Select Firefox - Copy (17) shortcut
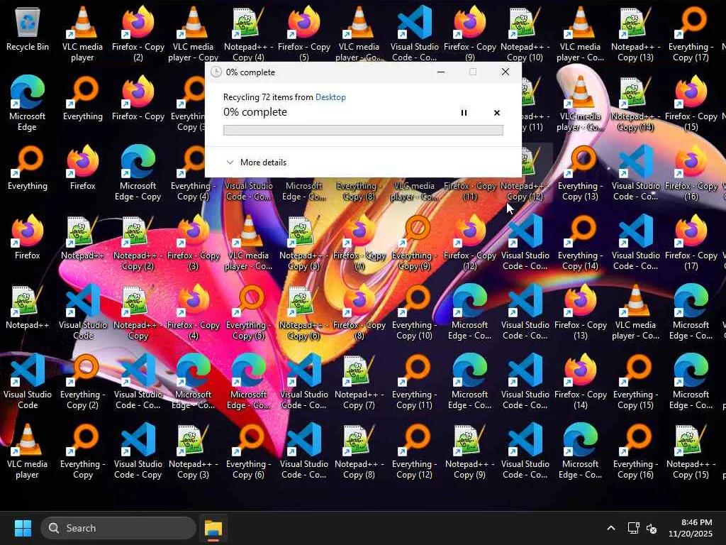 coord(691,243)
